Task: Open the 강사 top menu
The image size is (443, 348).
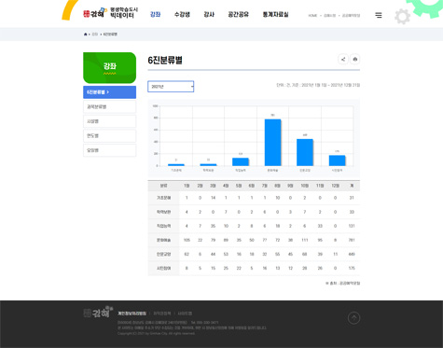Action: tap(209, 14)
